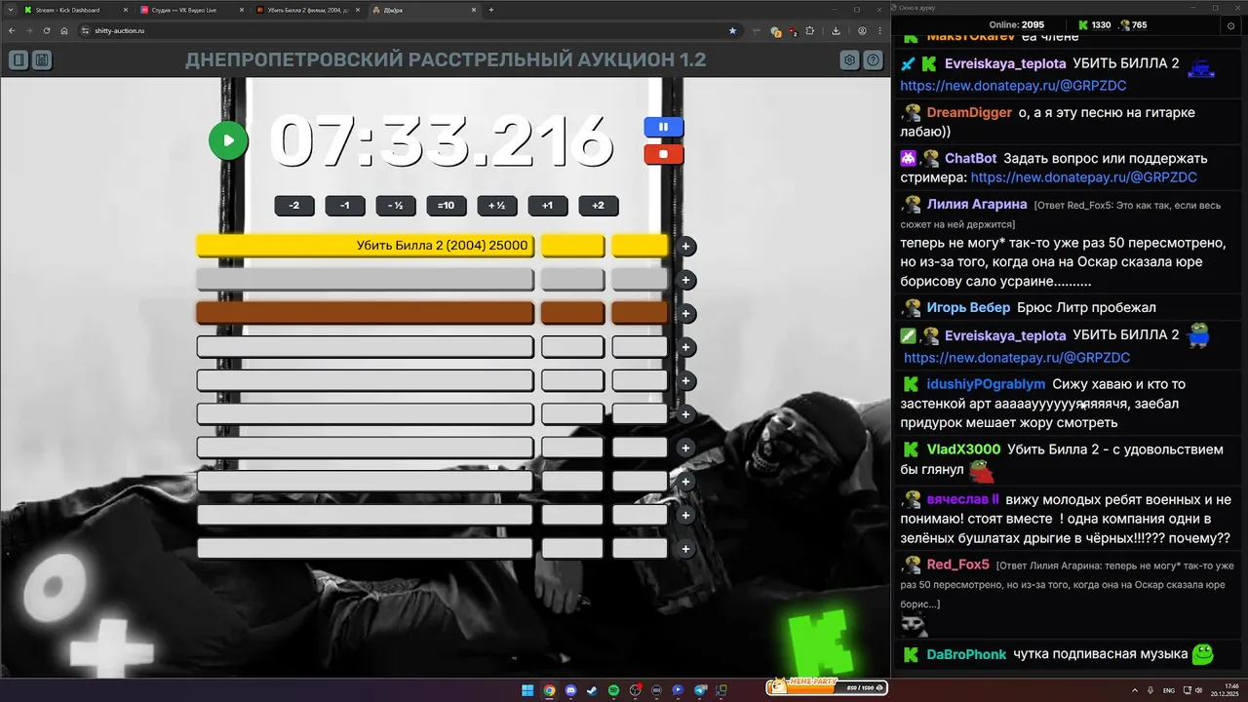Image resolution: width=1248 pixels, height=702 pixels.
Task: Add half a minute with +½ button
Action: pos(496,206)
